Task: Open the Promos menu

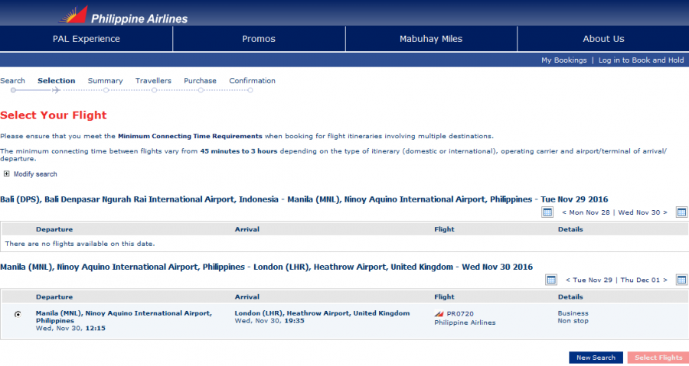Action: (259, 39)
